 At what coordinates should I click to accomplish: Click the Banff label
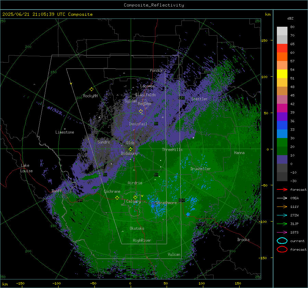[x=56, y=191]
